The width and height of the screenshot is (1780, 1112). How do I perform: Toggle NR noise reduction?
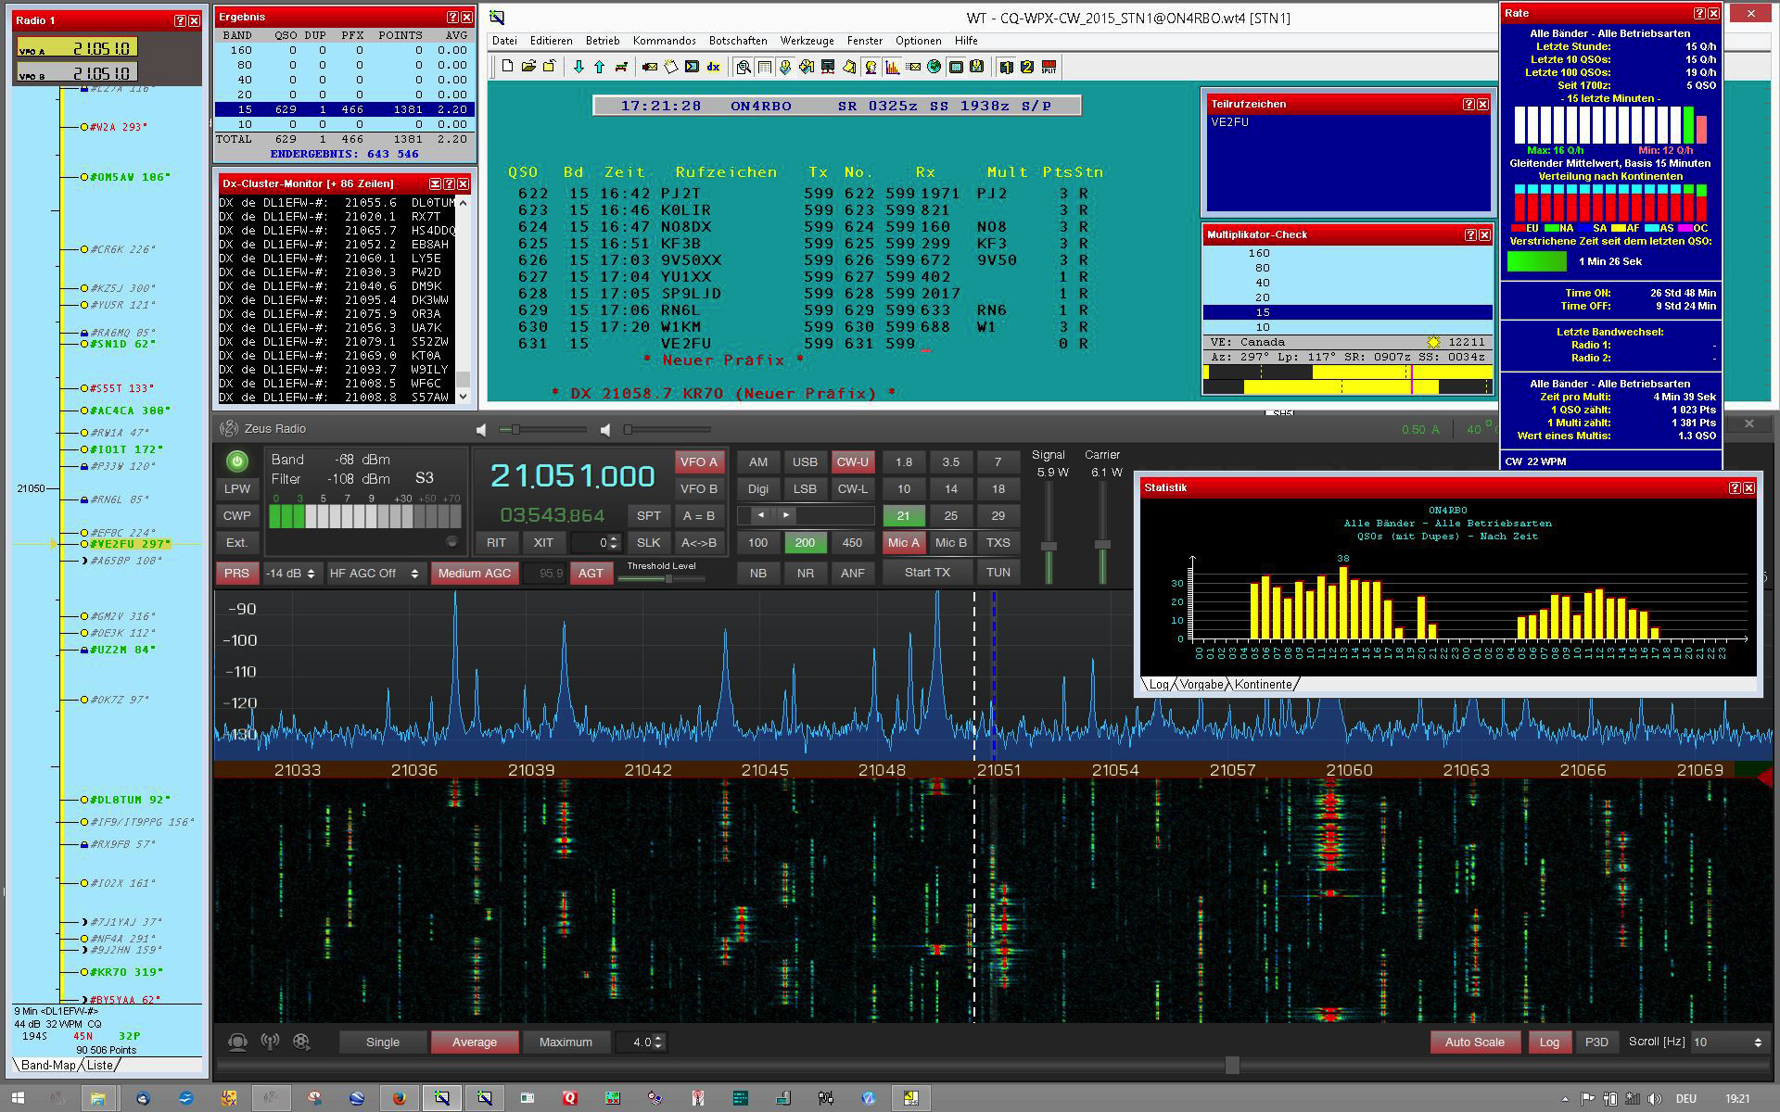point(805,573)
